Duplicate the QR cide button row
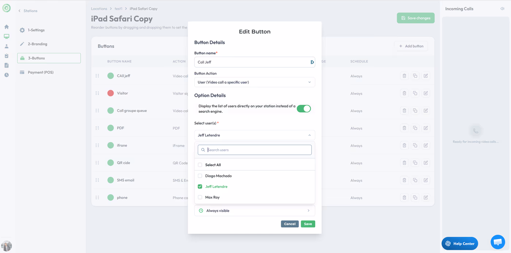 [x=415, y=163]
